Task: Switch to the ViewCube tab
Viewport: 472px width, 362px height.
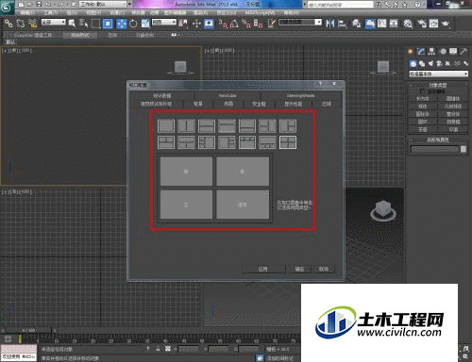Action: 228,95
